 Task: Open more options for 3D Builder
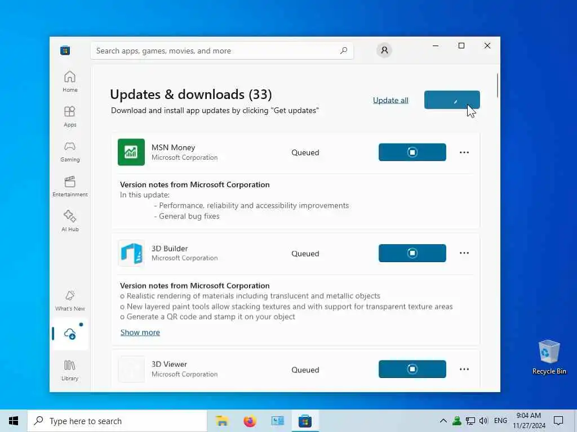click(x=464, y=253)
